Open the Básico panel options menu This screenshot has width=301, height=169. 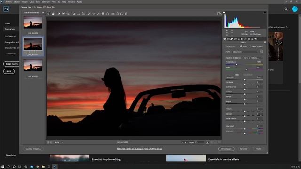pyautogui.click(x=265, y=42)
